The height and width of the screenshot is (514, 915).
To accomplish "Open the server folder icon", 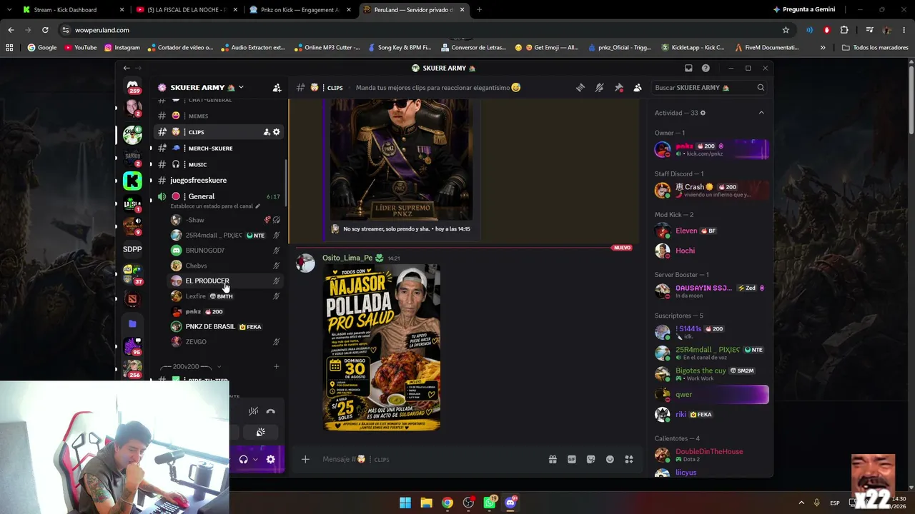I will point(132,323).
